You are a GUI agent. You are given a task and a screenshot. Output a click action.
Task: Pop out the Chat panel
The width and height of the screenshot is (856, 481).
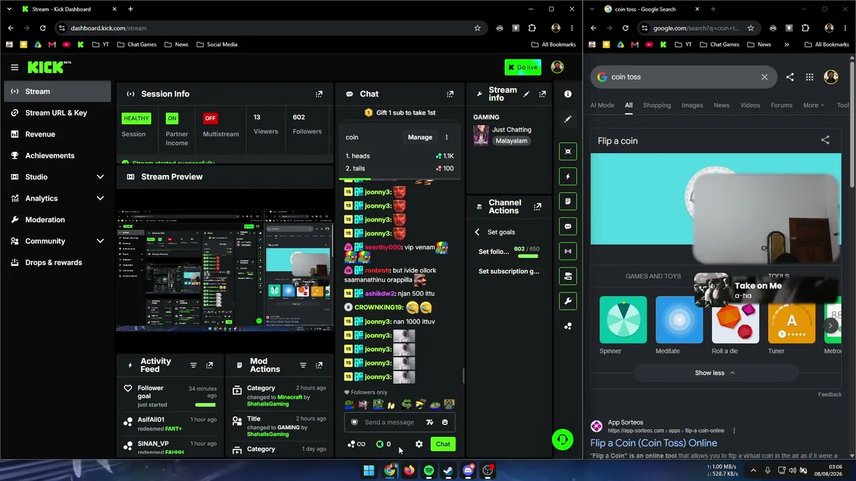pos(450,94)
